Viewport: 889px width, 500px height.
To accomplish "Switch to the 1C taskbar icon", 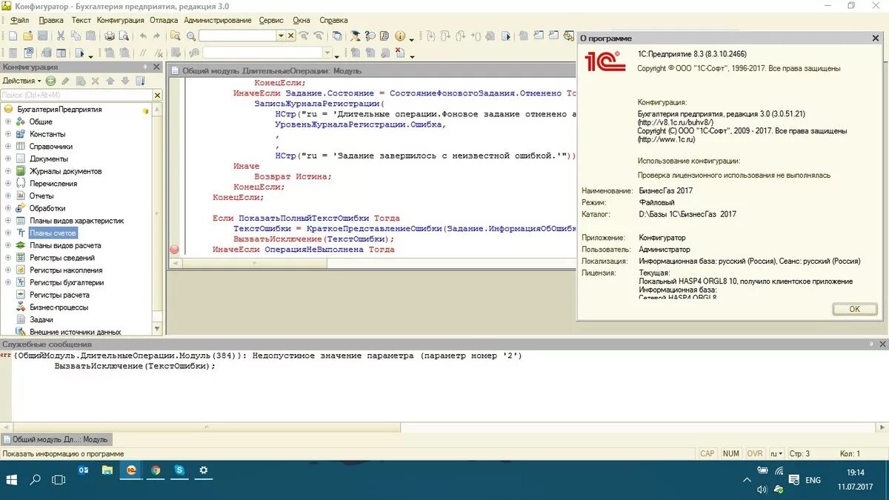I will pyautogui.click(x=131, y=470).
